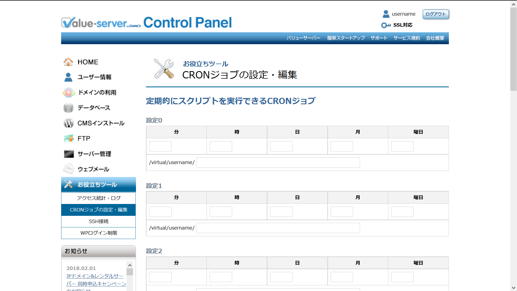Image resolution: width=517 pixels, height=291 pixels.
Task: Click the HOME house icon
Action: click(x=68, y=62)
